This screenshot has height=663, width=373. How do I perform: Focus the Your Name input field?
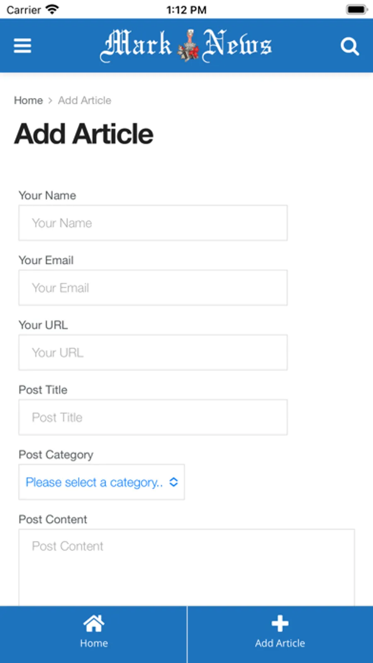(x=153, y=223)
